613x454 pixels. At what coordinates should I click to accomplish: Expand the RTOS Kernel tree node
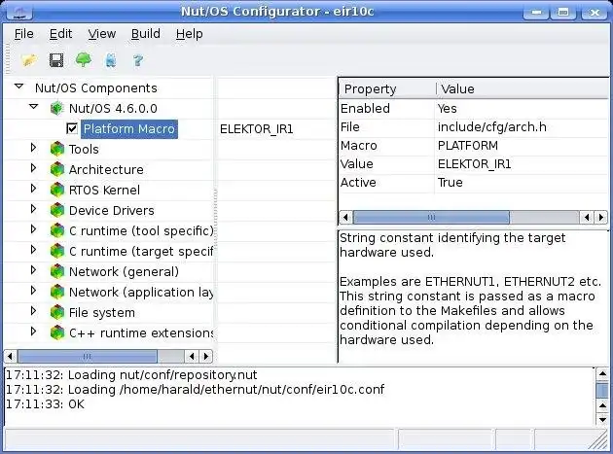click(34, 189)
